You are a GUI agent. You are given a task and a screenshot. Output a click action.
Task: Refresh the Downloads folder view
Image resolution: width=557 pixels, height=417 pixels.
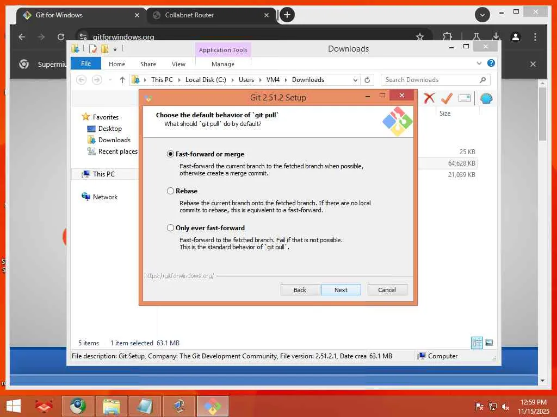click(367, 80)
